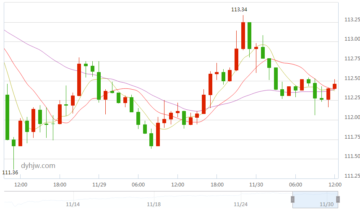Jump to 11/18 in the navigator strip

click(x=154, y=204)
